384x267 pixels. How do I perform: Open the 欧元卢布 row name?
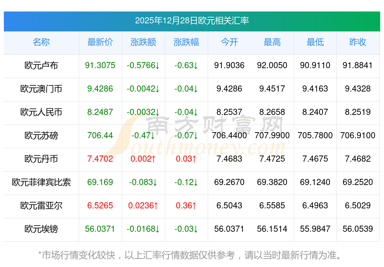coord(41,66)
